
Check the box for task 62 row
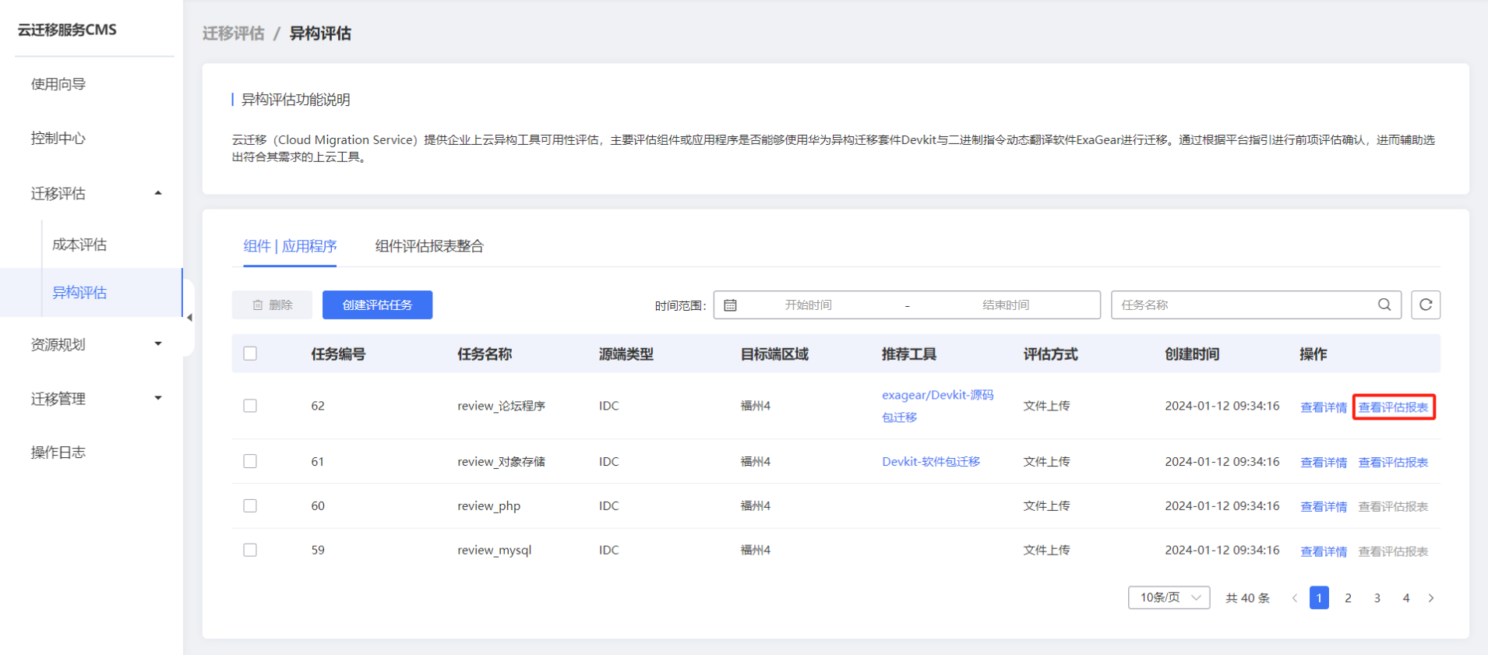[250, 406]
